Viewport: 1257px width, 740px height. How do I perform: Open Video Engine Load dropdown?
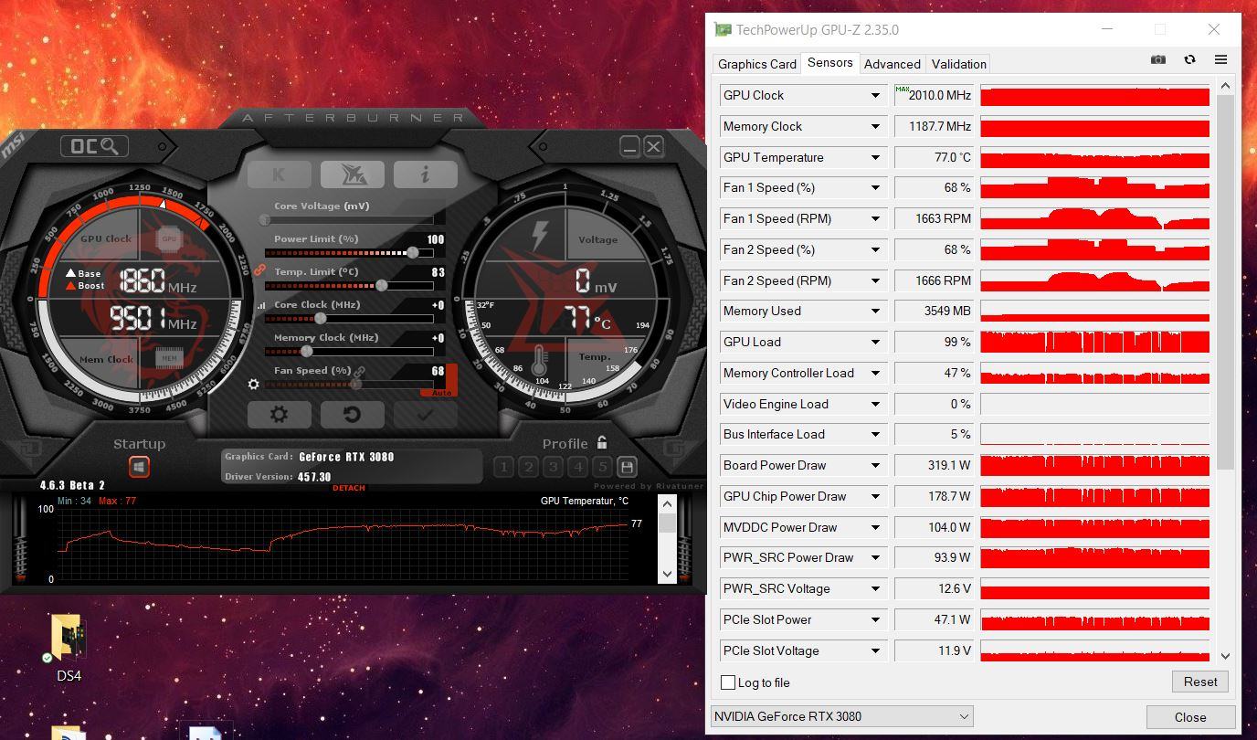(x=875, y=404)
